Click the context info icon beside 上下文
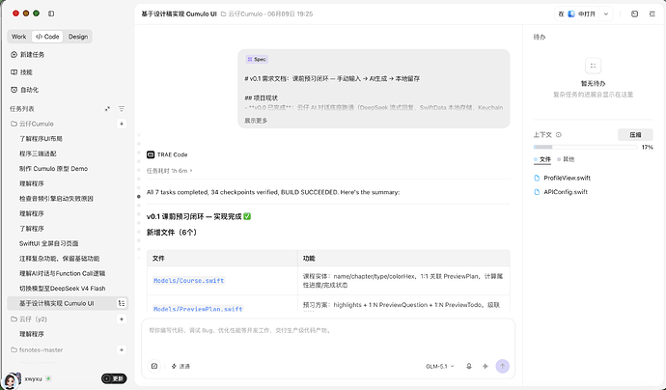The width and height of the screenshot is (666, 390). point(559,135)
